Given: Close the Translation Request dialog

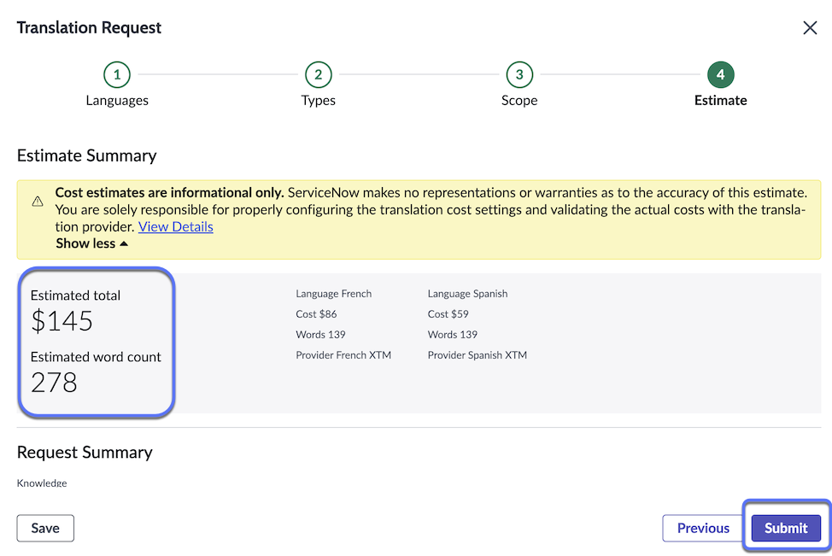Looking at the screenshot, I should pos(810,27).
